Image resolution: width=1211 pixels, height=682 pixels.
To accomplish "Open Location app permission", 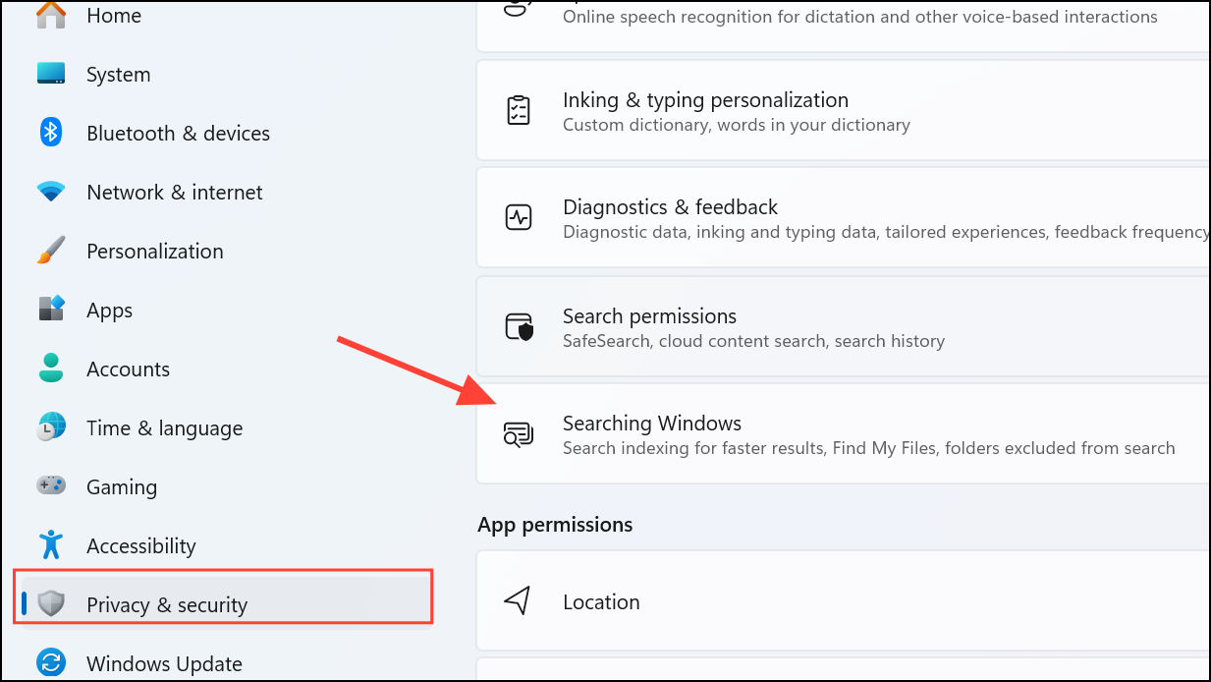I will [x=843, y=600].
